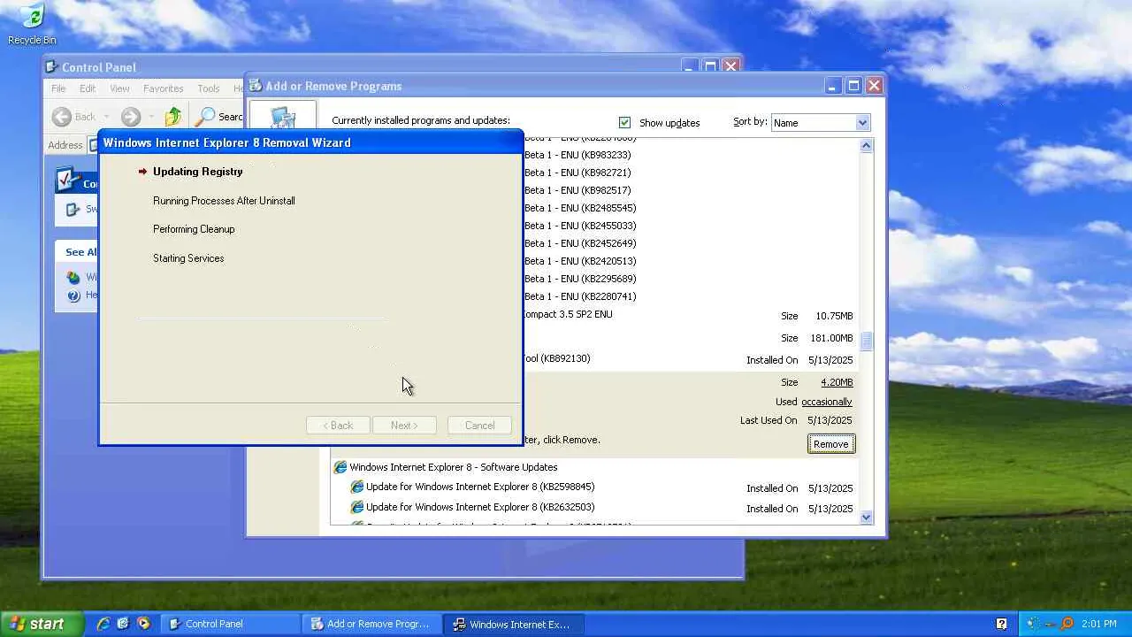Open the Back history dropdown arrow

(x=106, y=116)
